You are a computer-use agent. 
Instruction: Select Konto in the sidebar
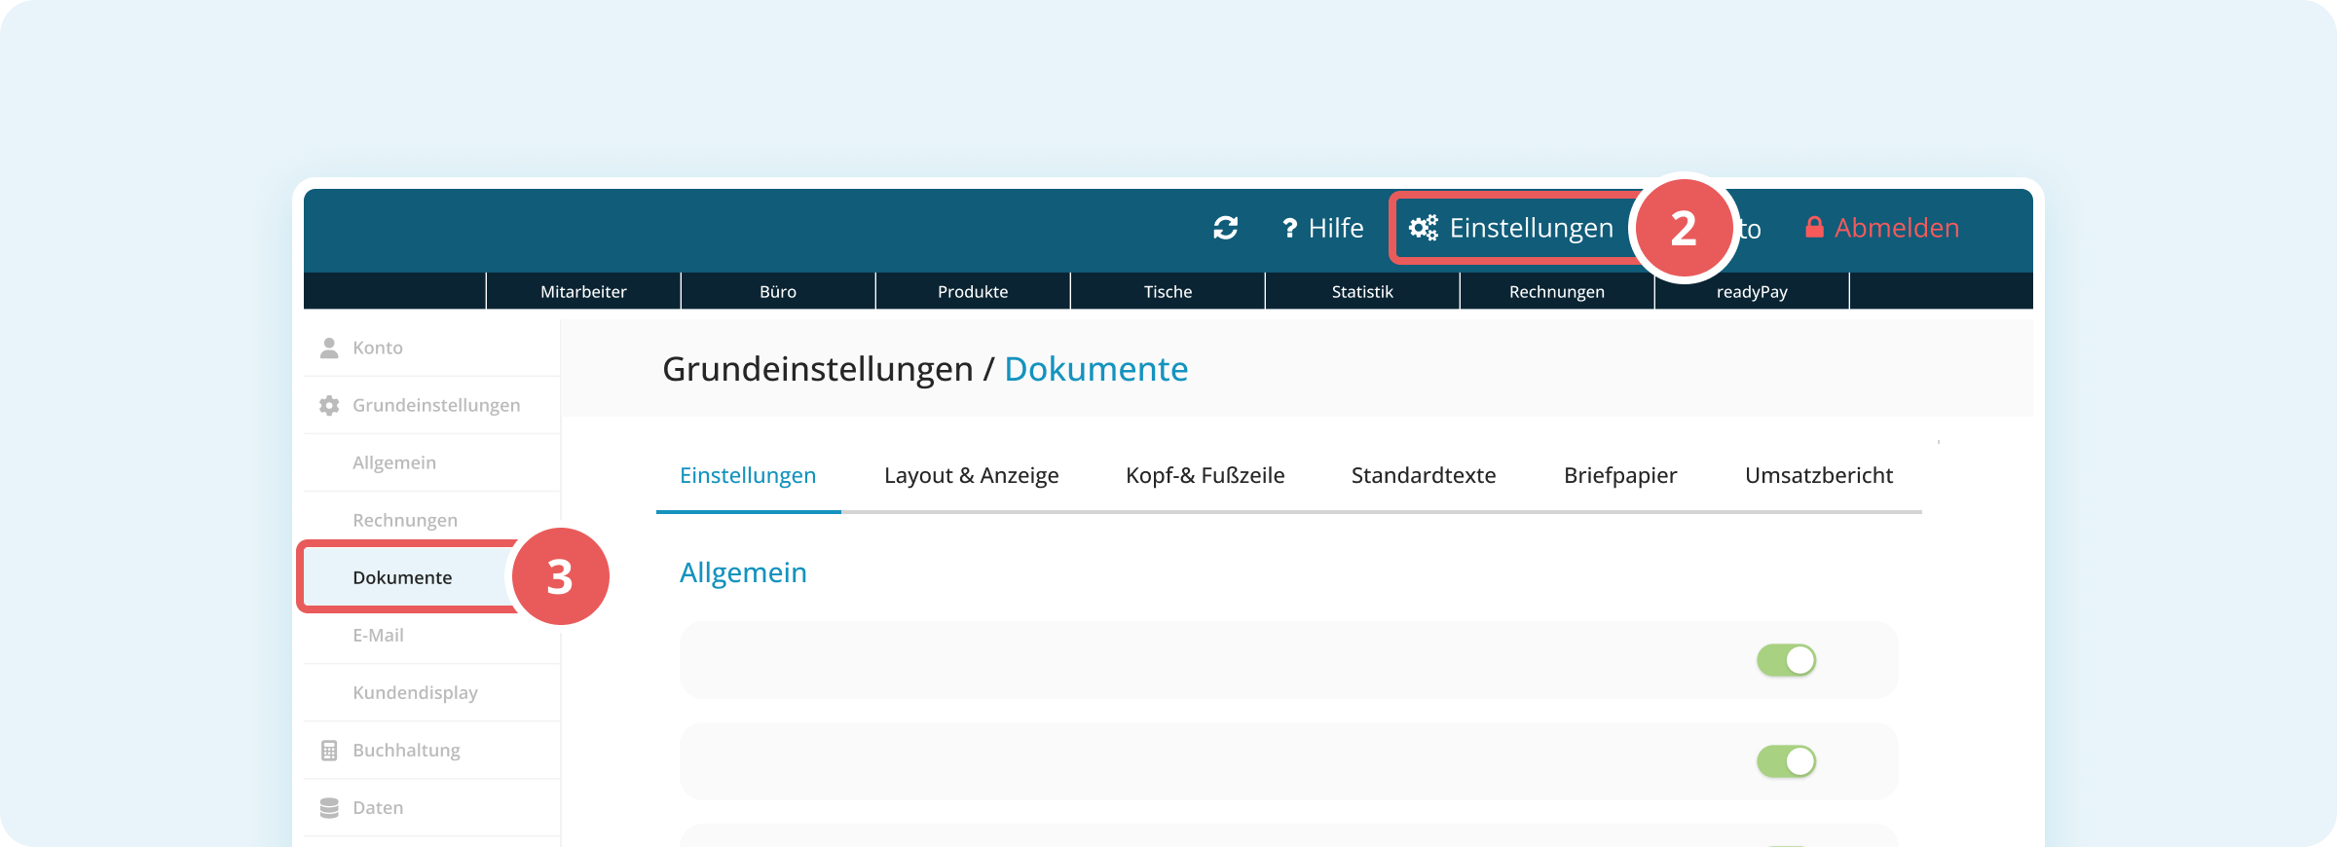coord(431,348)
